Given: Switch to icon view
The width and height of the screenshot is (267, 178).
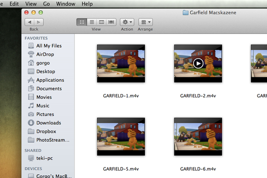Looking at the screenshot, I should [x=82, y=22].
